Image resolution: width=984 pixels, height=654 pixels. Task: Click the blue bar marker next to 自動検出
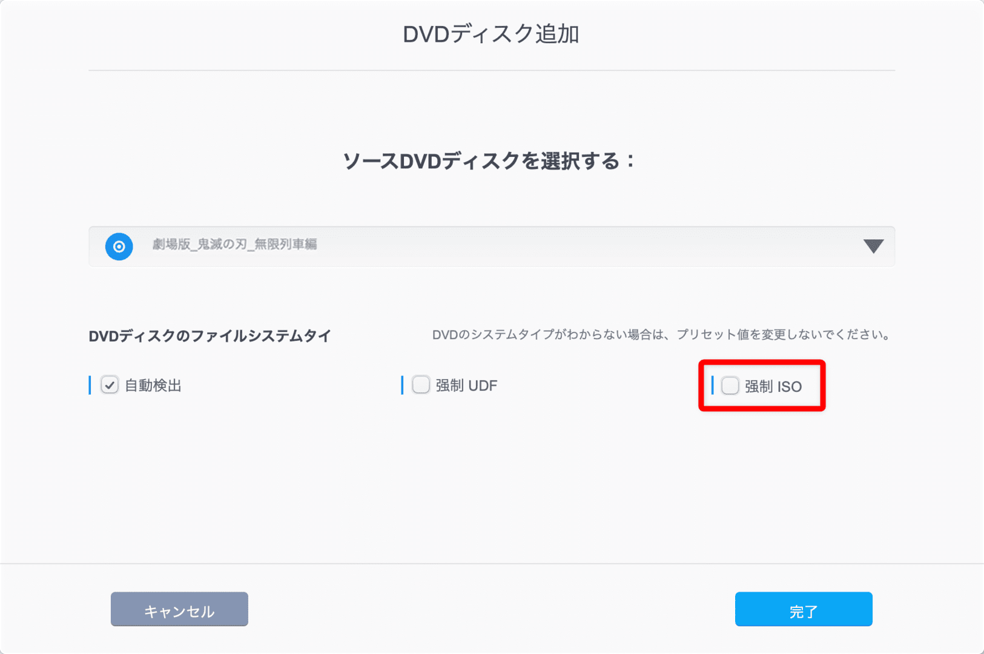click(91, 385)
